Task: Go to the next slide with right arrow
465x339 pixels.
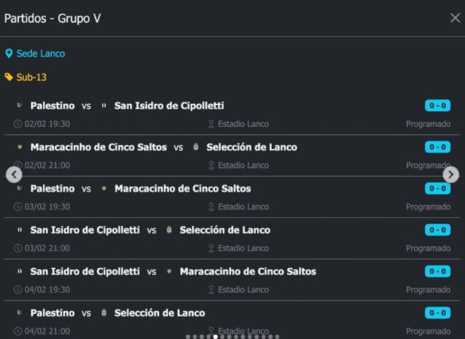Action: 451,174
